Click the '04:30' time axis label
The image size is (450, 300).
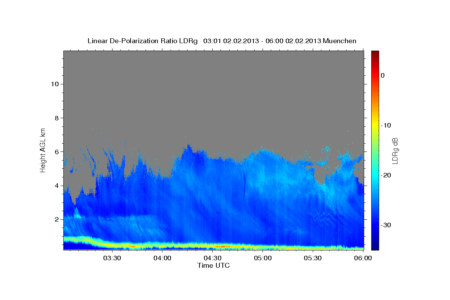tap(212, 258)
